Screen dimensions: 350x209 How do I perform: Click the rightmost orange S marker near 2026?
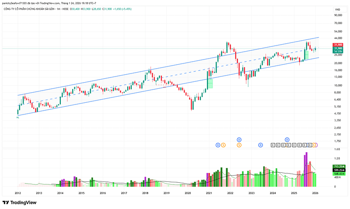coord(315,145)
